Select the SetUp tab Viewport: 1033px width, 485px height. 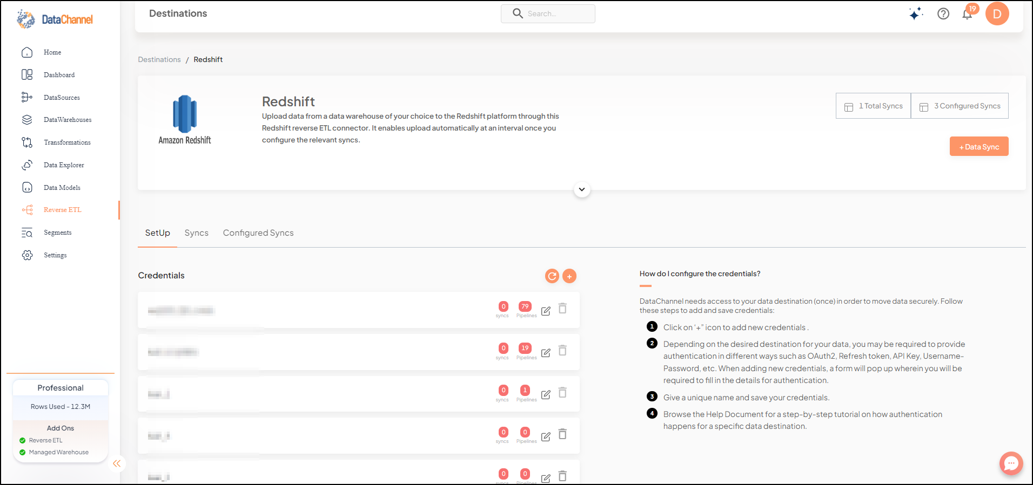coord(157,233)
